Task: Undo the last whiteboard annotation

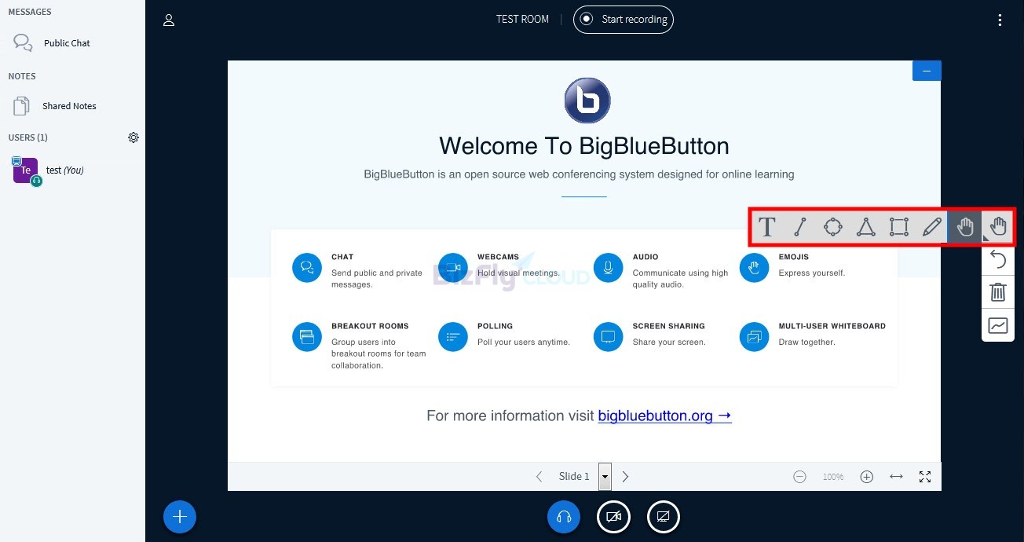Action: 998,259
